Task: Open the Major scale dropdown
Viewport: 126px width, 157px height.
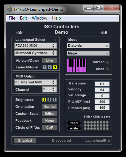Action: coord(88,53)
